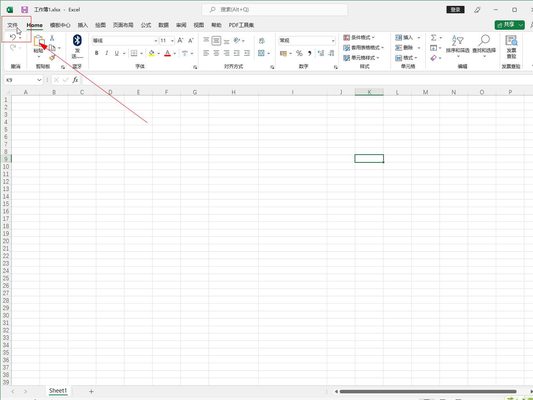Open the font name dropdown

click(155, 41)
